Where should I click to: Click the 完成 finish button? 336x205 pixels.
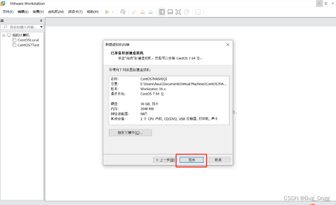click(x=191, y=160)
